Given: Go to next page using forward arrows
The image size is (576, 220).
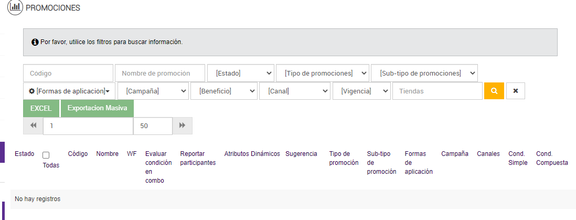Looking at the screenshot, I should 183,125.
